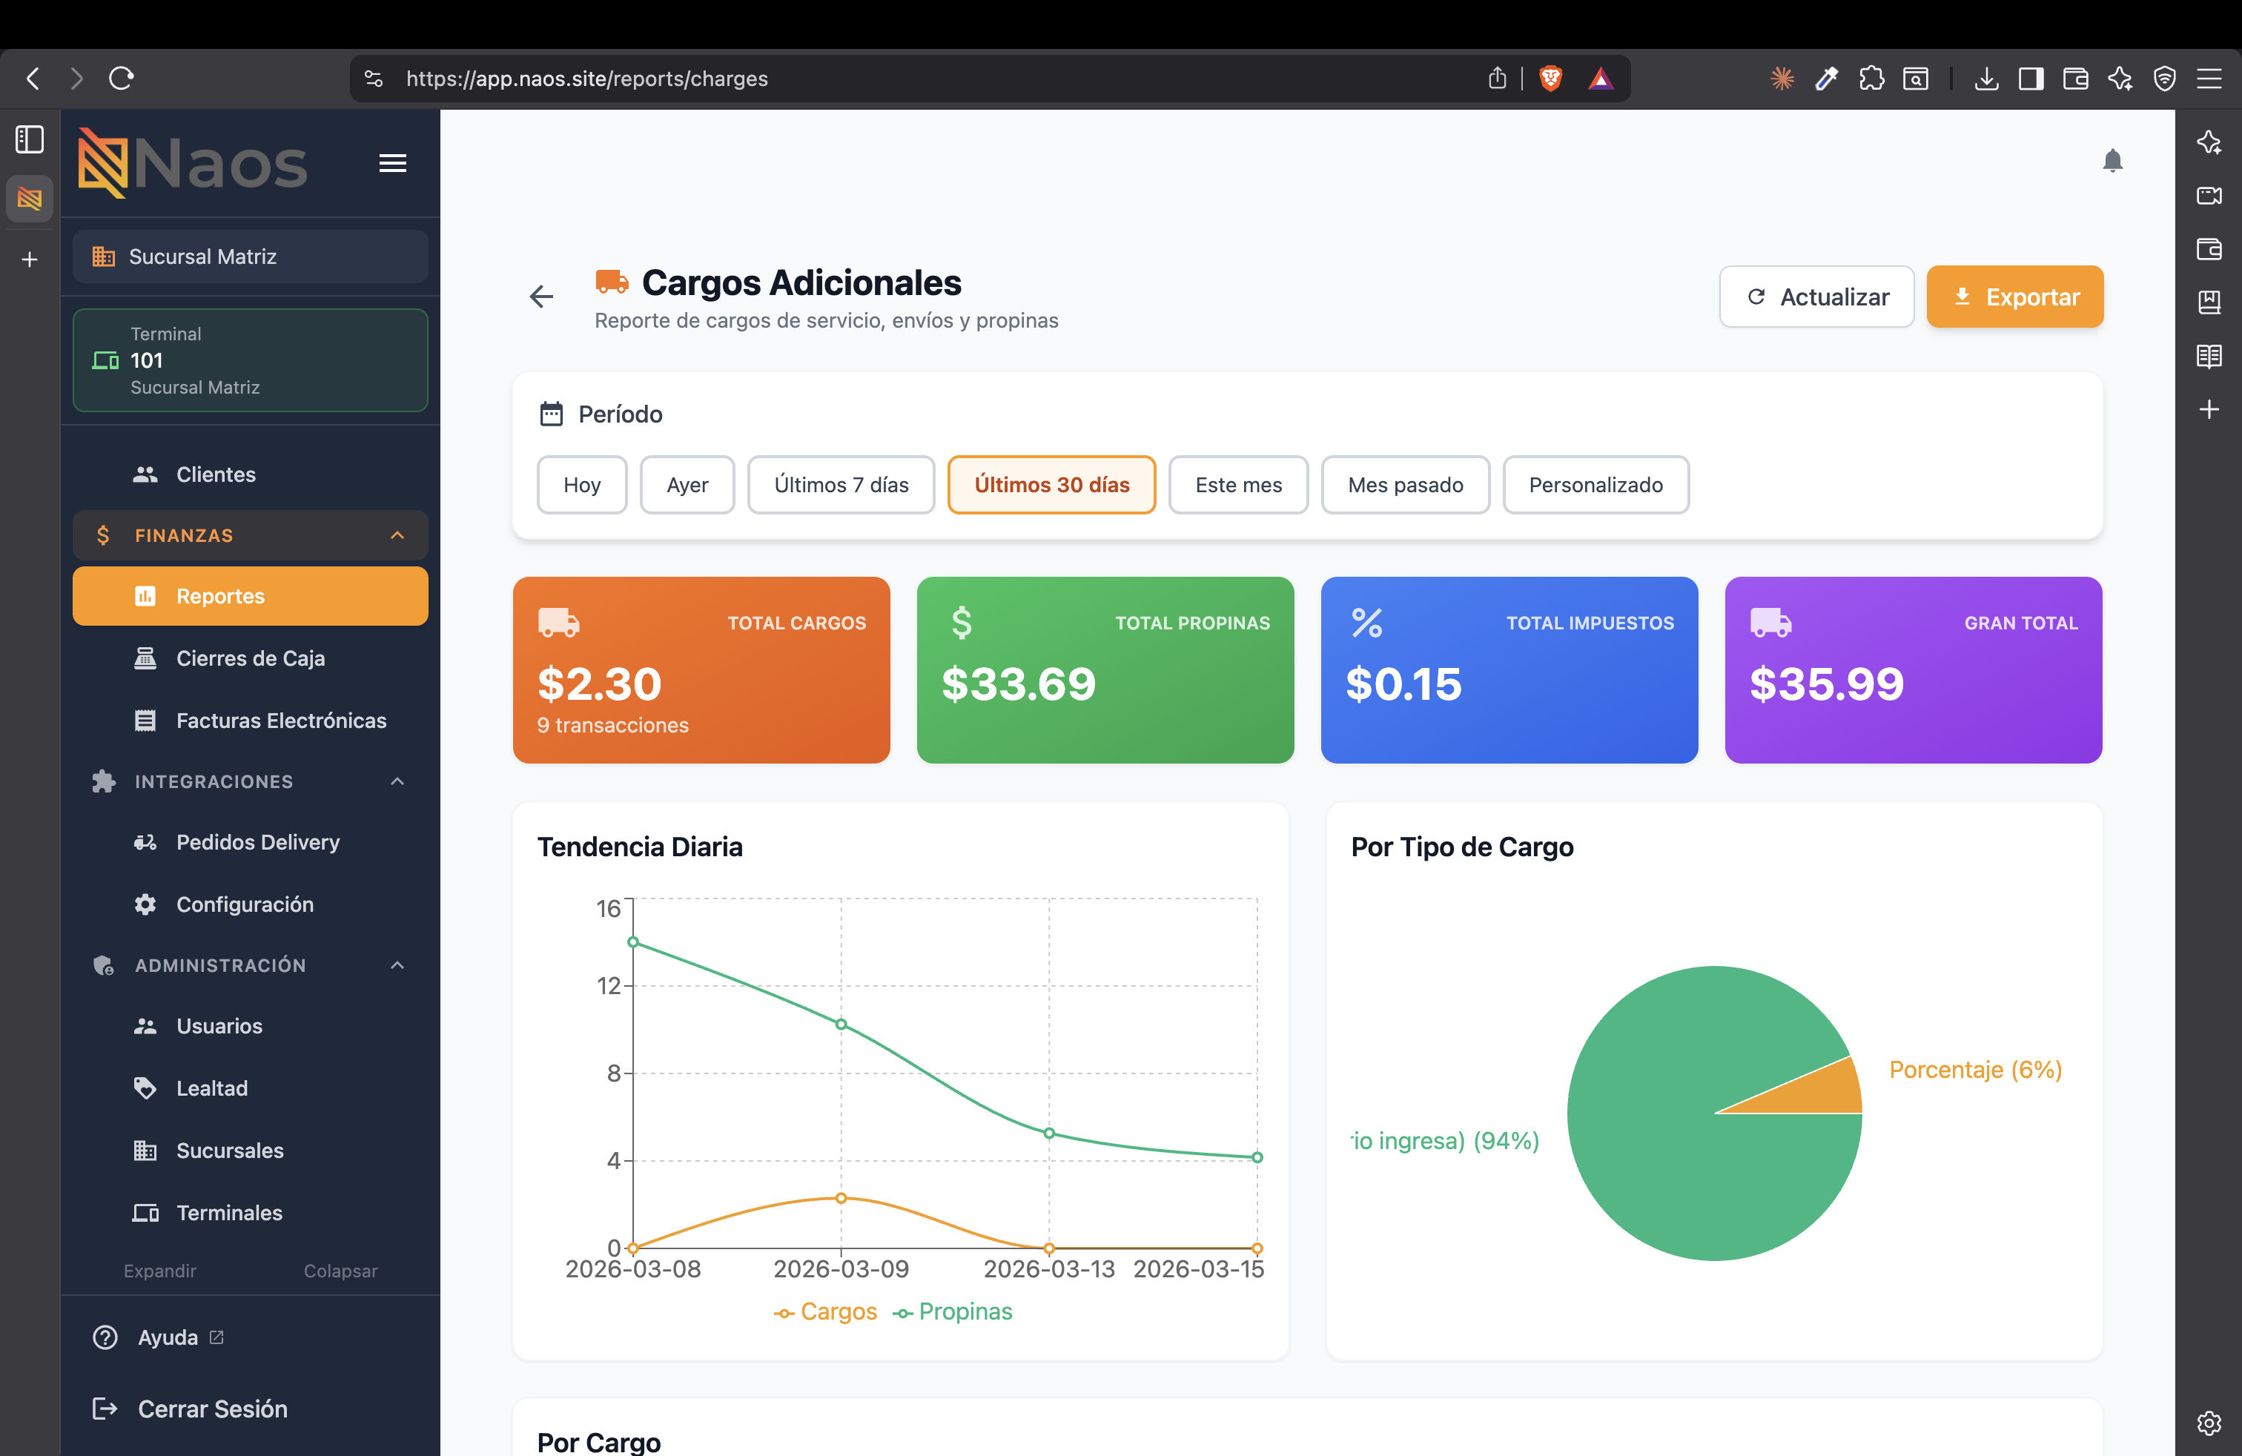Open Terminales in the sidebar
This screenshot has height=1456, width=2242.
click(250, 1211)
